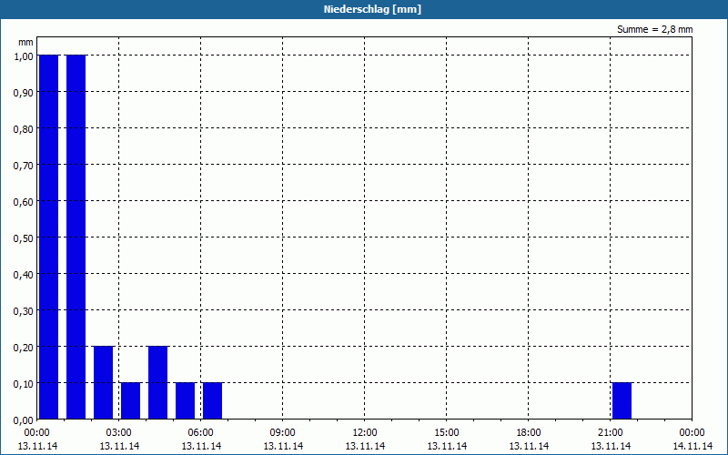Select the 0,10 mm bar at 21:00
This screenshot has height=455, width=728.
(x=622, y=400)
